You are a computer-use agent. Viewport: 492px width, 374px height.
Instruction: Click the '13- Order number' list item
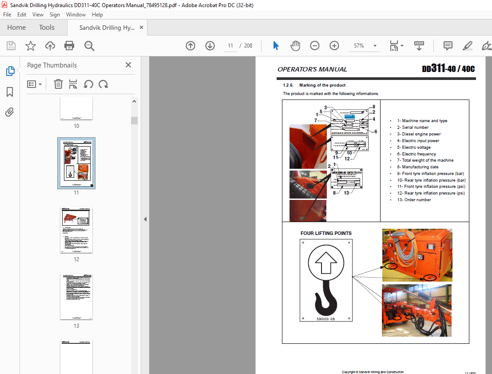click(414, 200)
